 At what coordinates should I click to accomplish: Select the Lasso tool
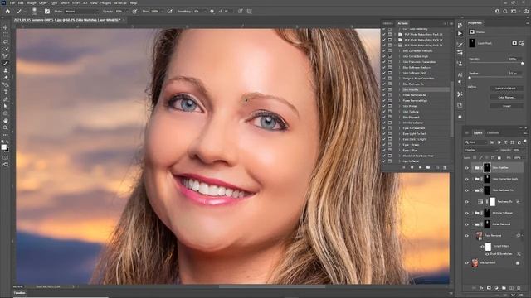[6, 42]
